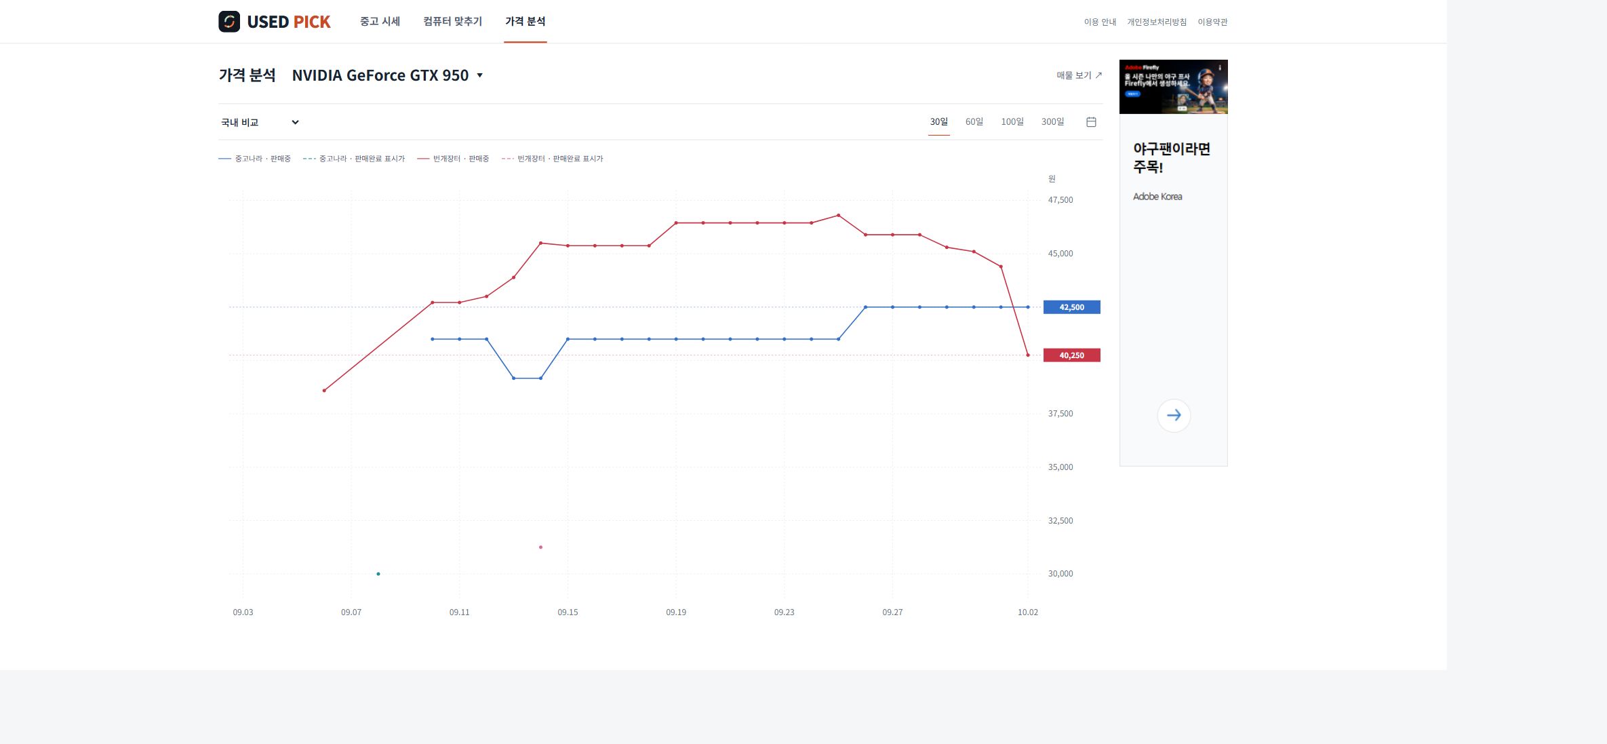
Task: Click the red 40,250 price marker
Action: coord(1071,355)
